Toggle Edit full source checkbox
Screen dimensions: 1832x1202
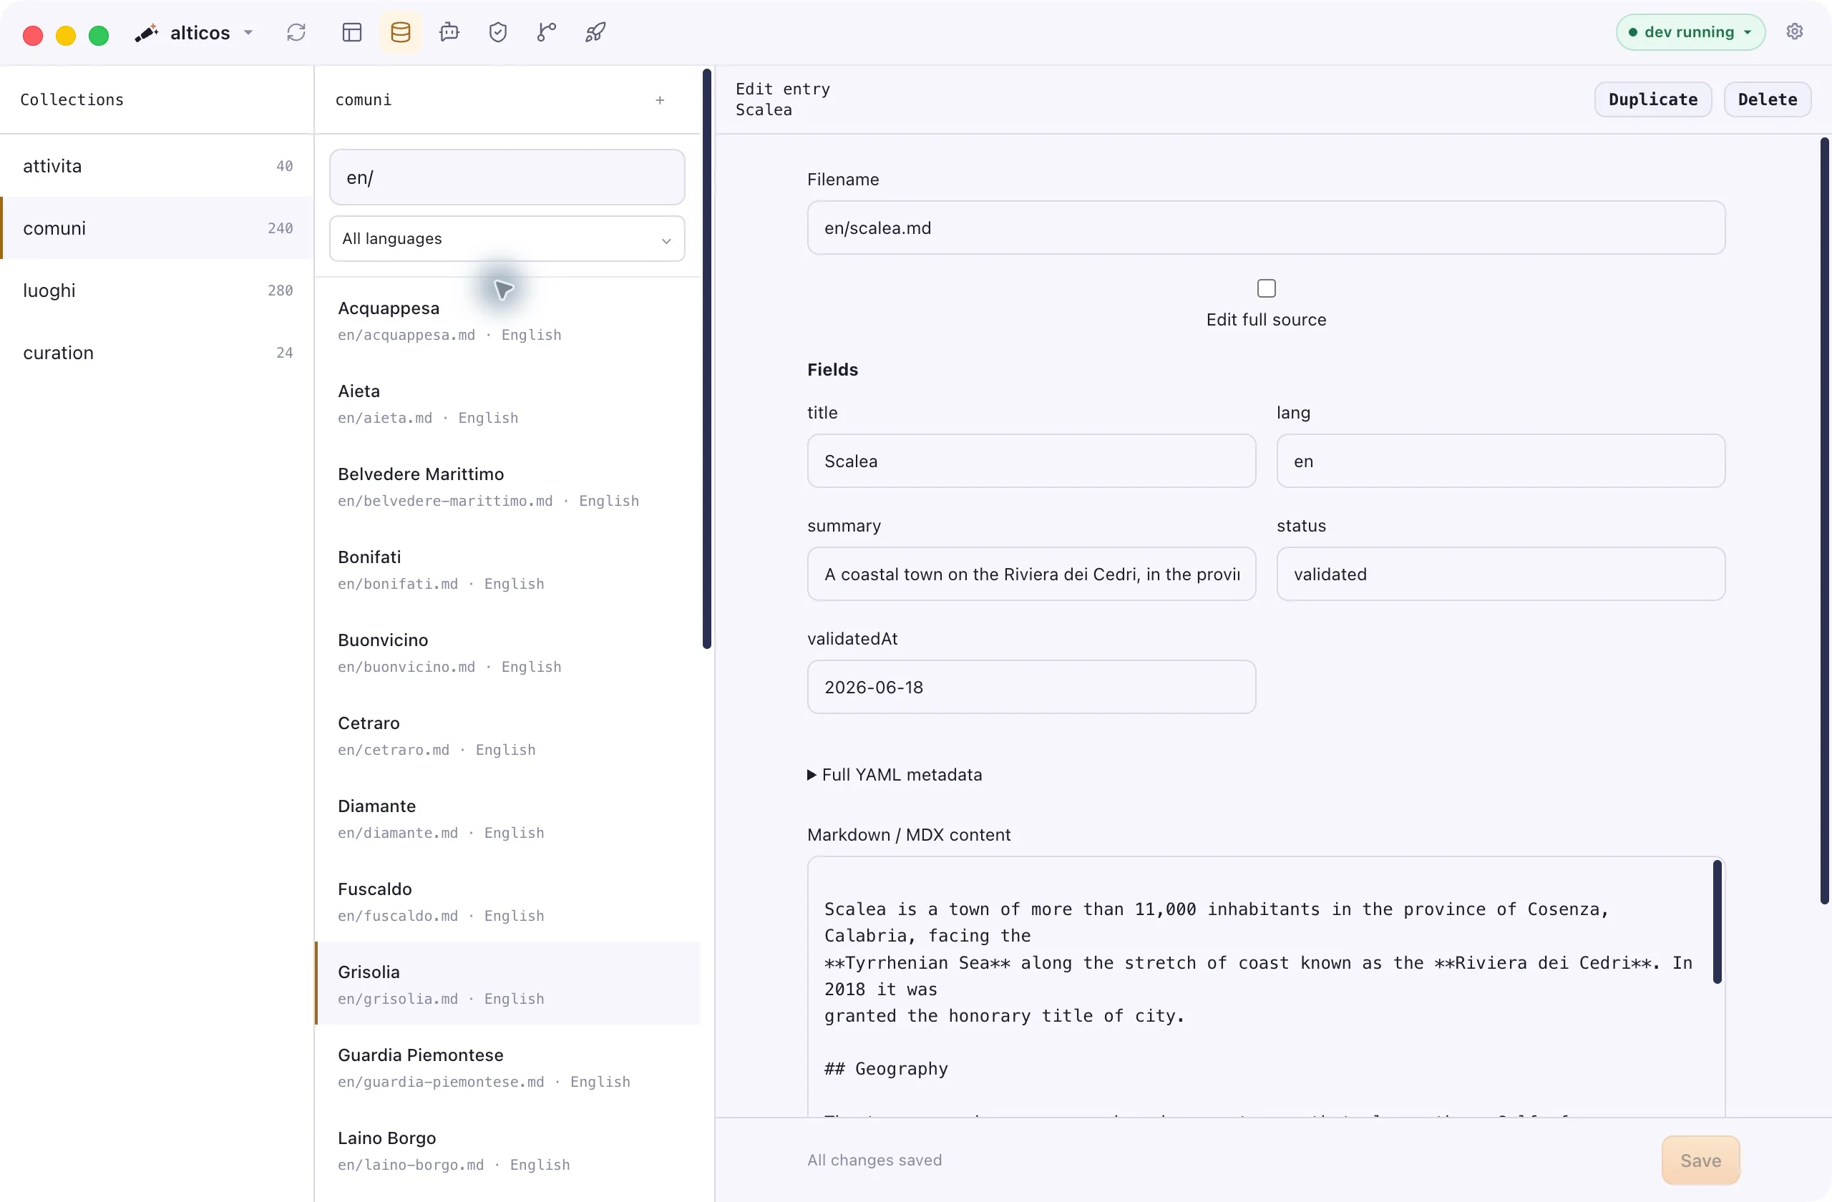click(1266, 288)
